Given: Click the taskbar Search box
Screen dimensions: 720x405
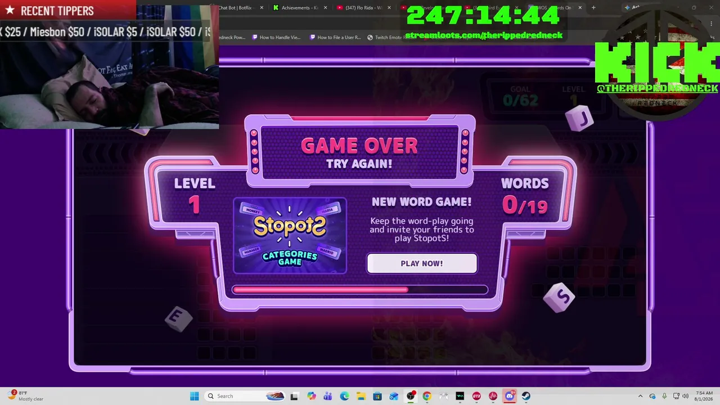Looking at the screenshot, I should [x=245, y=396].
